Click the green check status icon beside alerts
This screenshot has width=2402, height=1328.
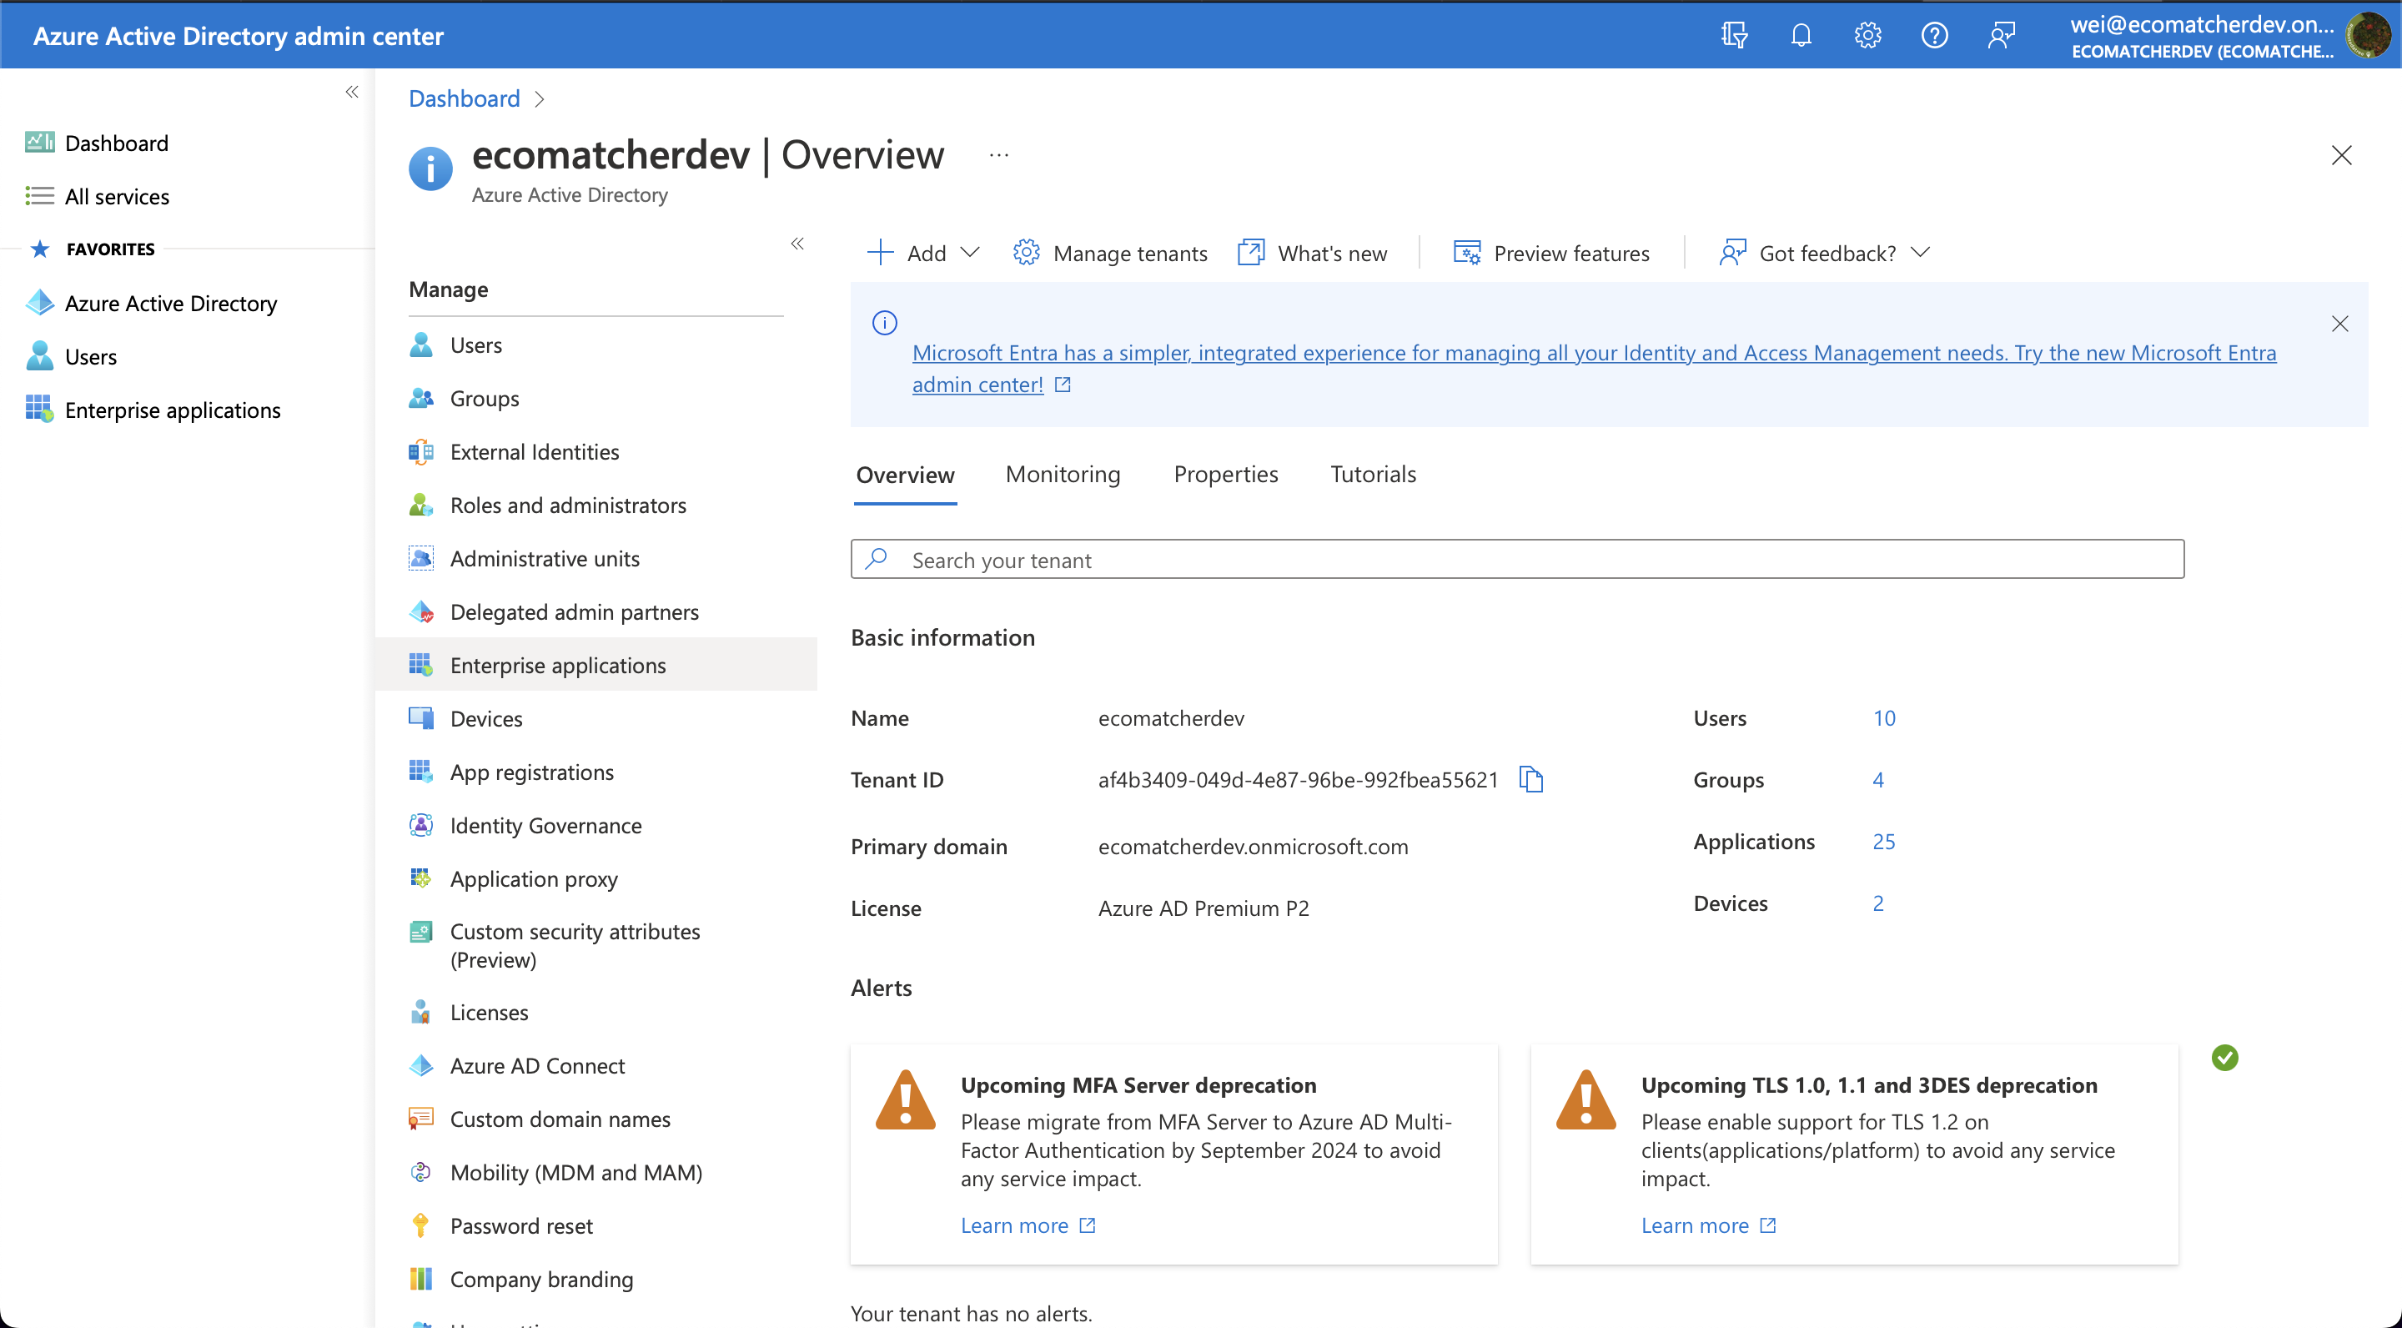tap(2224, 1058)
